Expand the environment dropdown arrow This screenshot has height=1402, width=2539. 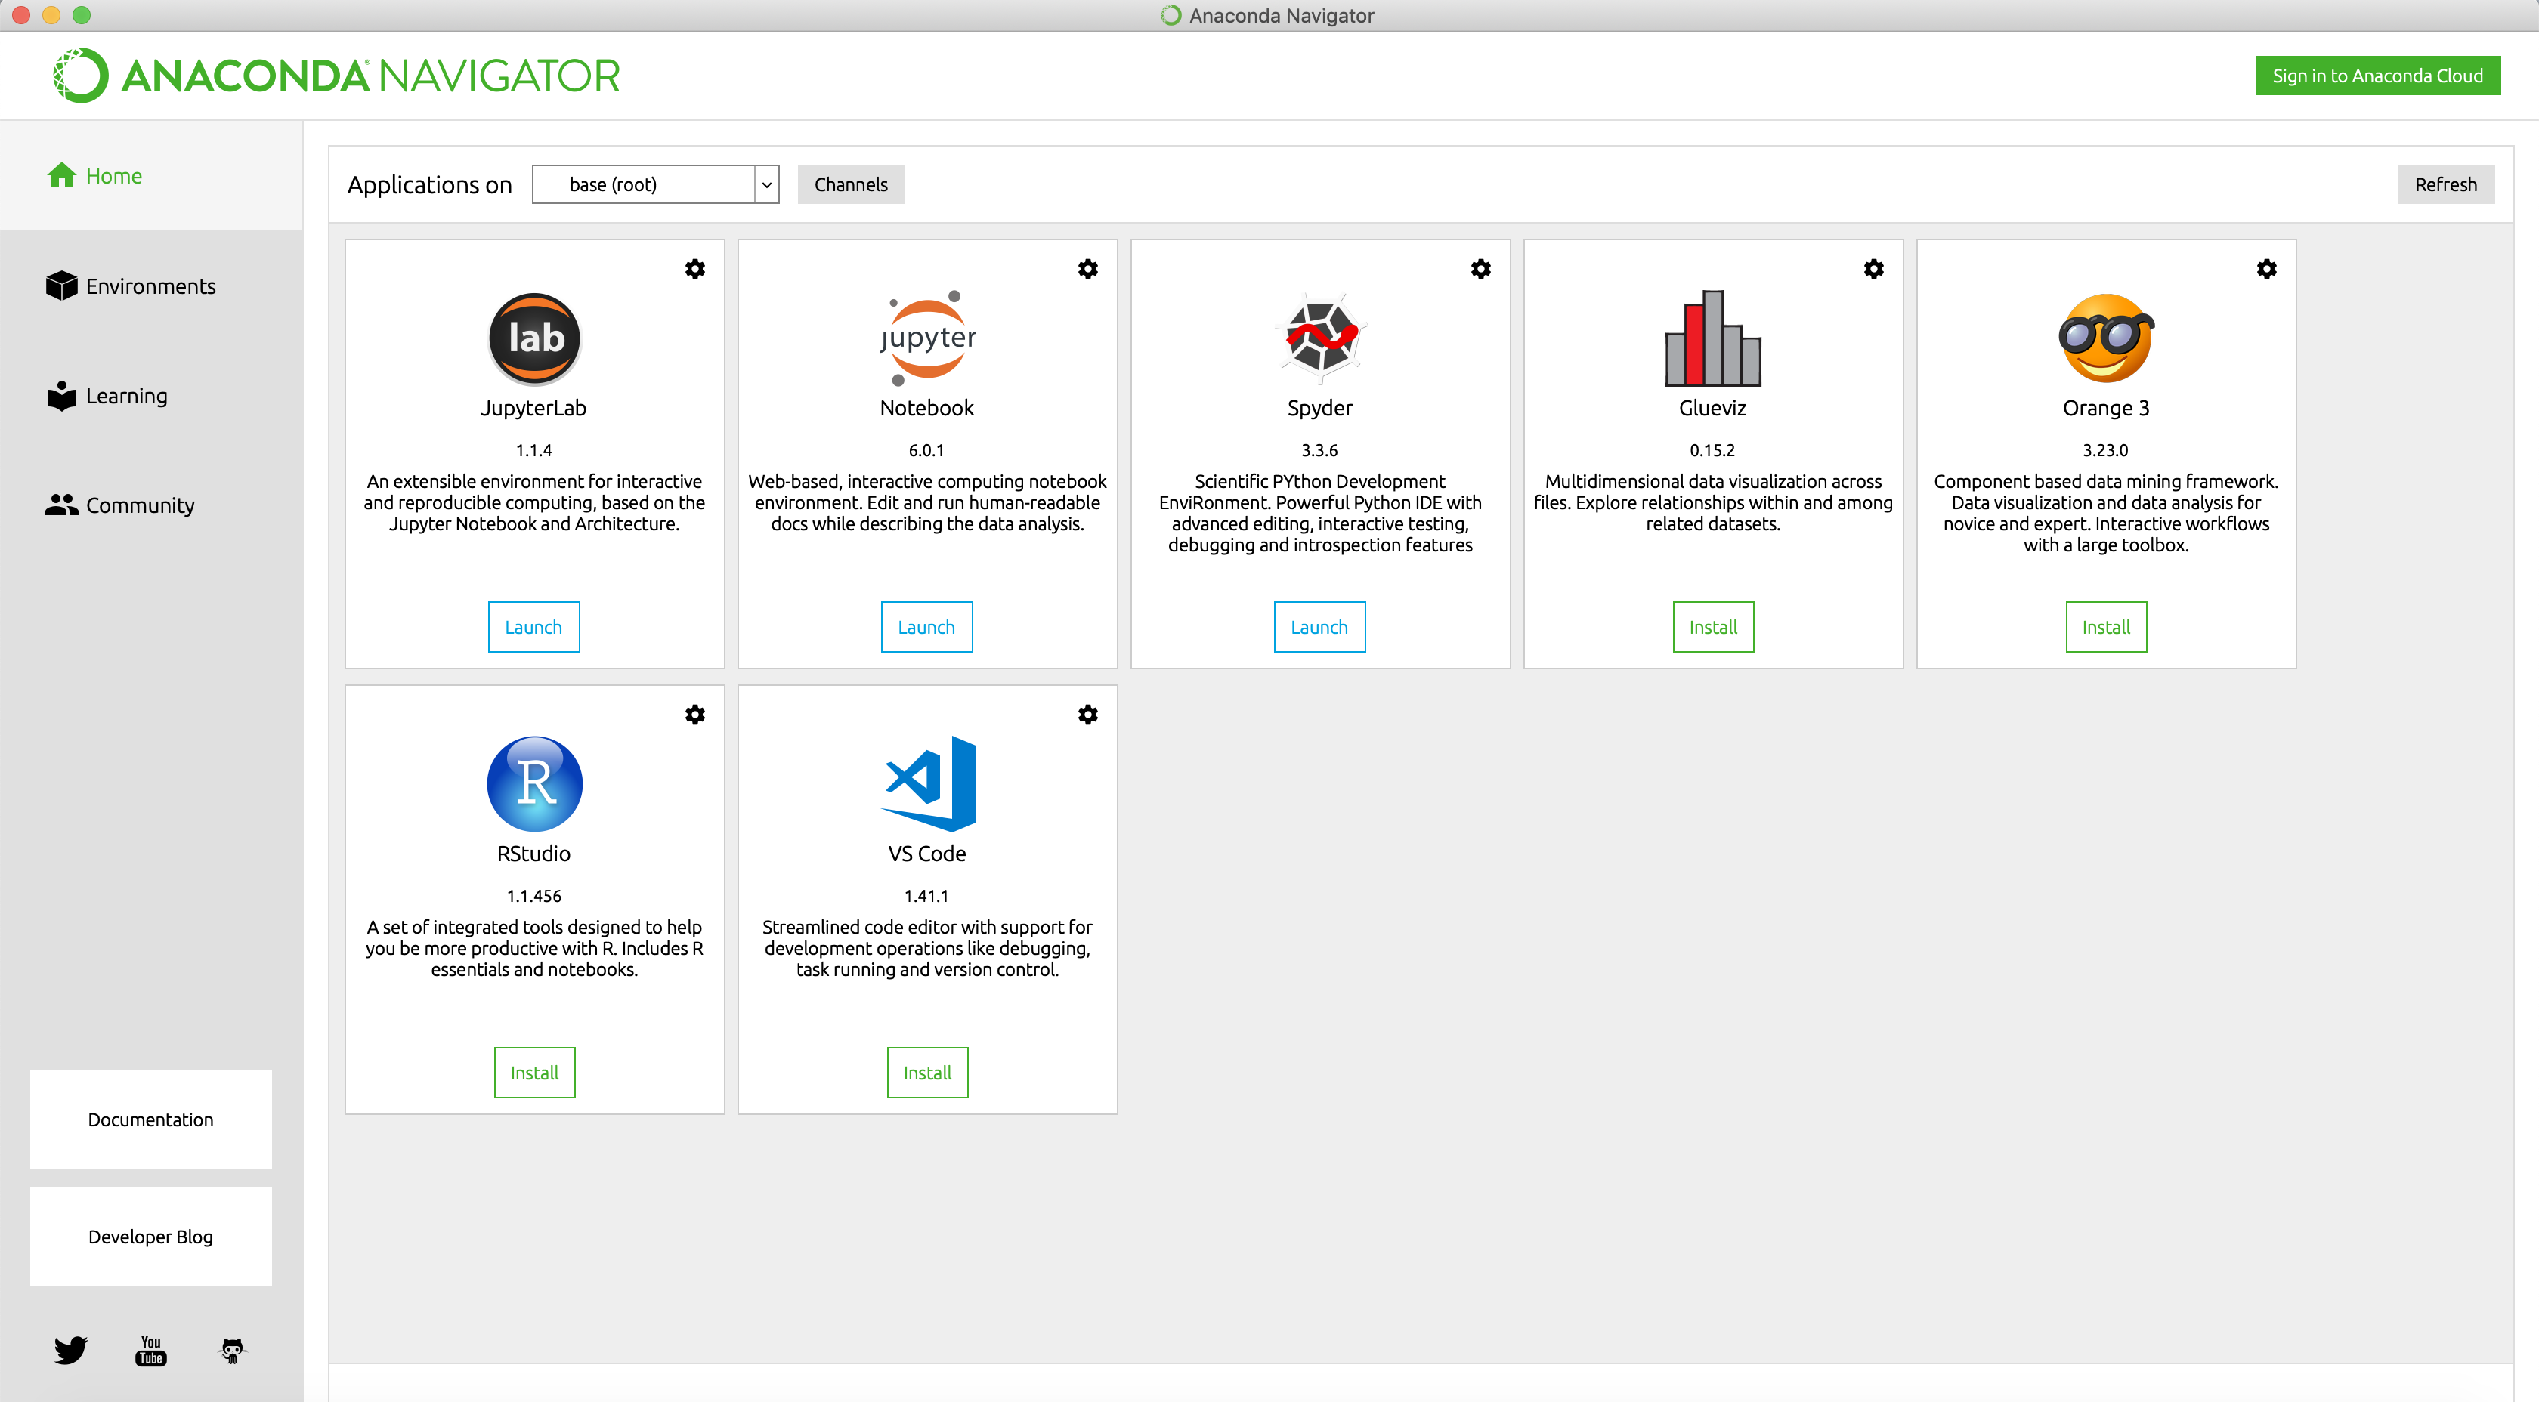coord(767,184)
